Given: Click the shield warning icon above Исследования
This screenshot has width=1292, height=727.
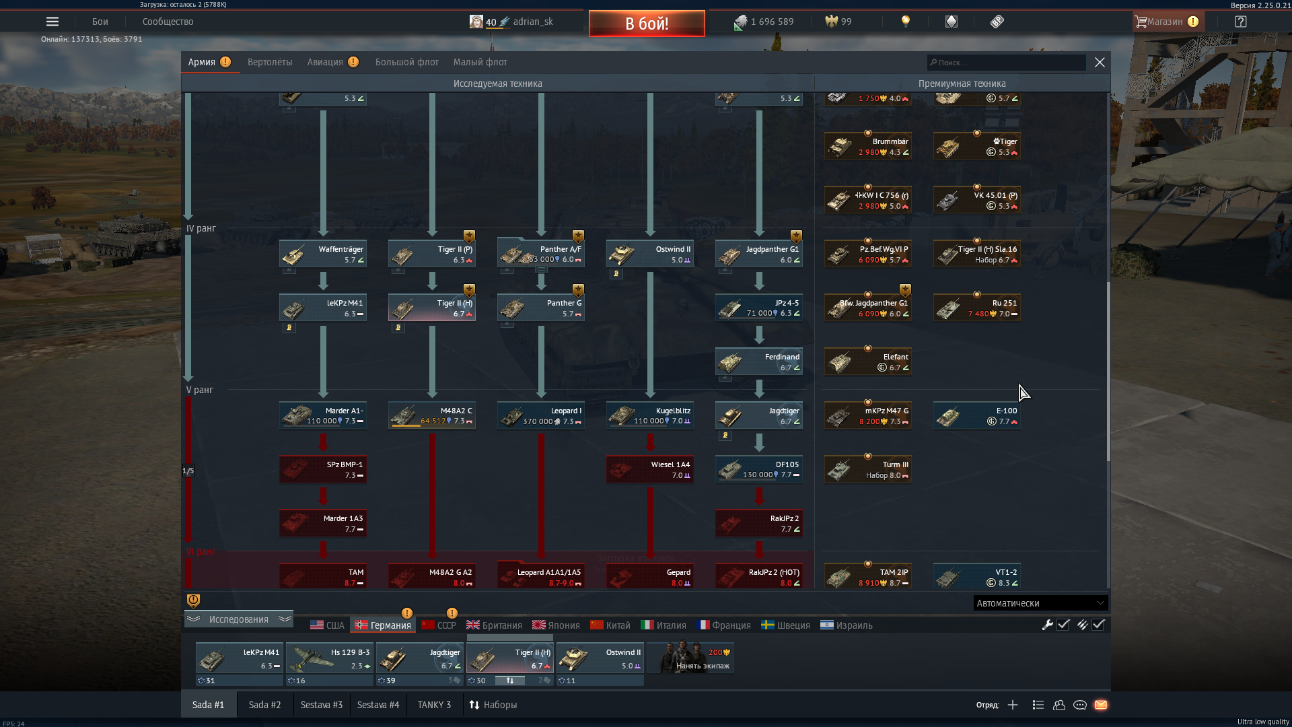Looking at the screenshot, I should click(193, 600).
